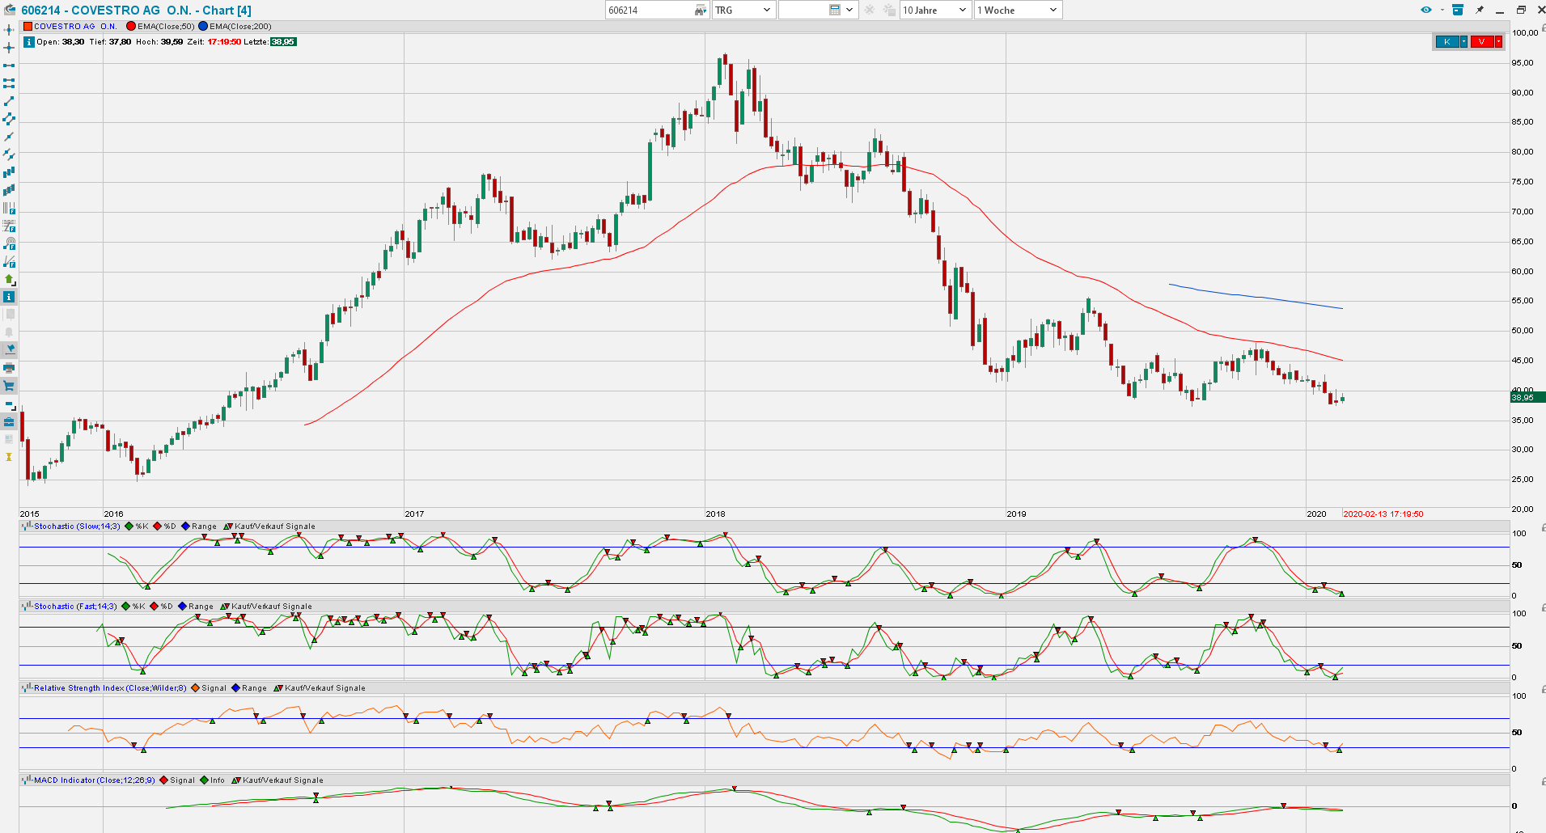Click the 2020-02-13 17:19:50 timestamp label
This screenshot has width=1546, height=833.
1383,514
